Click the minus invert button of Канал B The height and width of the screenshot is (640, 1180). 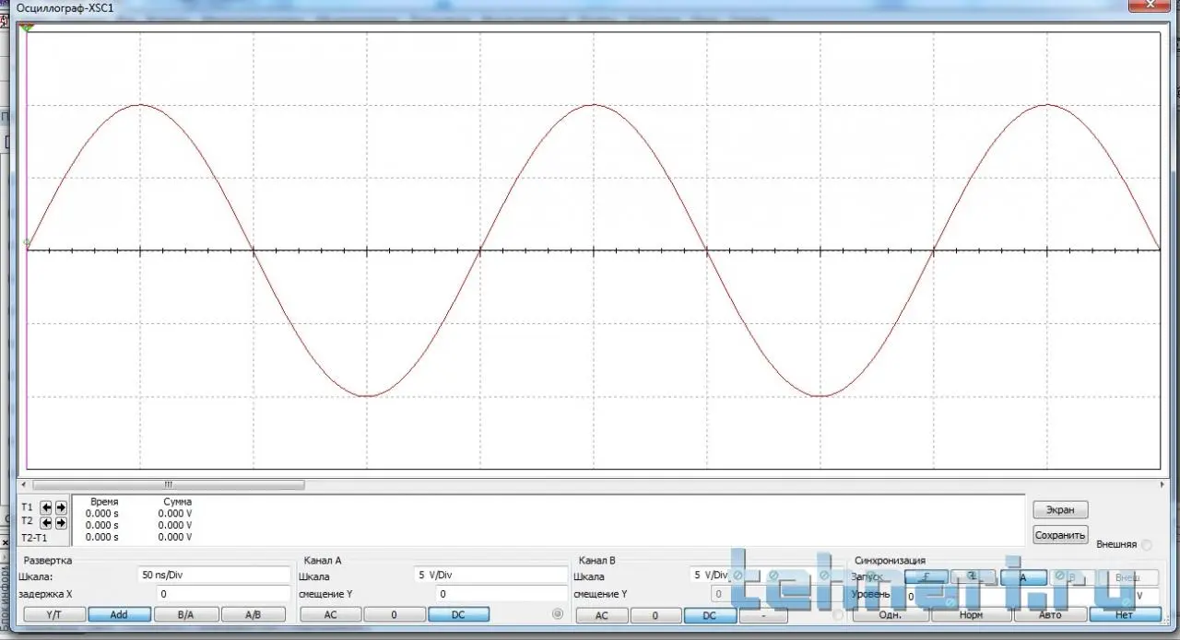pos(763,615)
